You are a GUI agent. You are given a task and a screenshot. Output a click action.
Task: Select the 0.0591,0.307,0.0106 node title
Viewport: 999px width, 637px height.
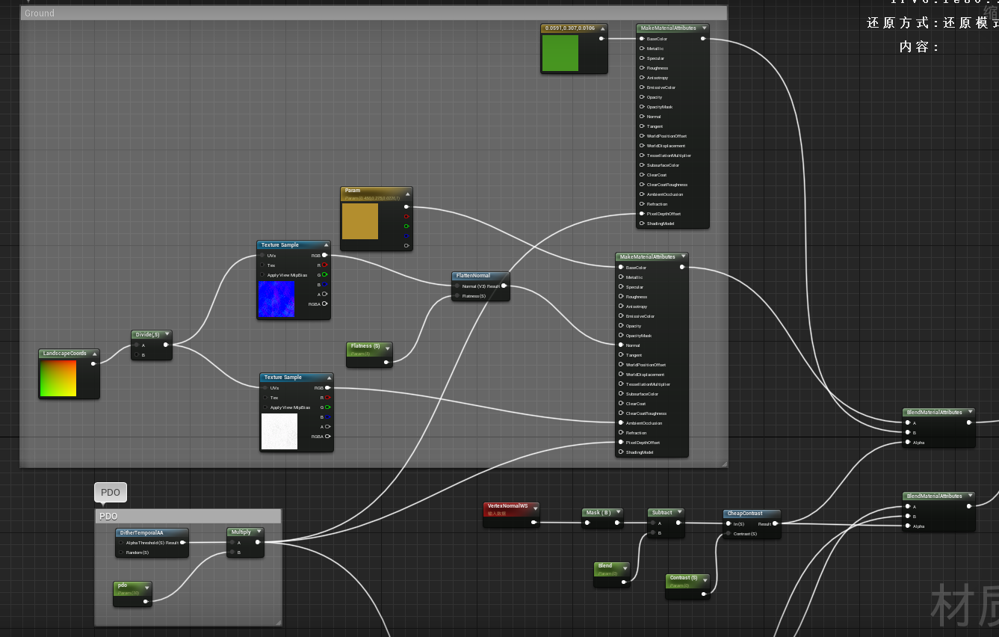(569, 28)
